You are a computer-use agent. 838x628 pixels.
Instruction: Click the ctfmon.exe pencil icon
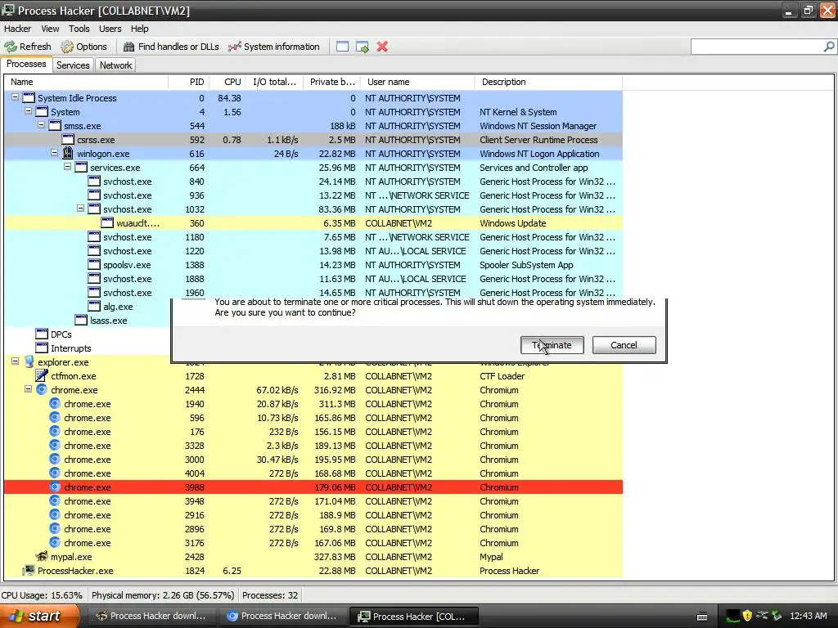pyautogui.click(x=42, y=375)
